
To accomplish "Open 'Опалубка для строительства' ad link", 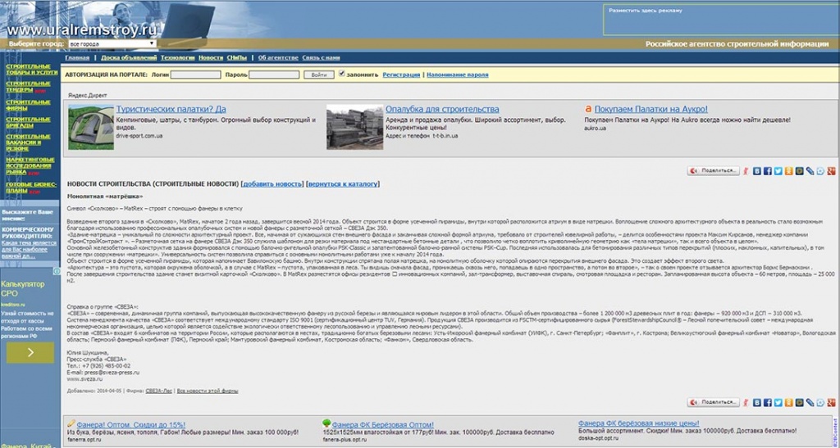I will (442, 109).
